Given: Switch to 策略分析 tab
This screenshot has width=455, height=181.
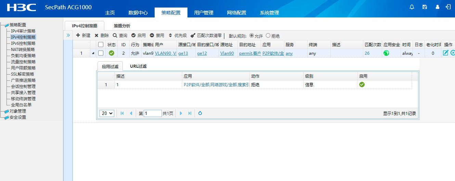Looking at the screenshot, I should click(122, 26).
